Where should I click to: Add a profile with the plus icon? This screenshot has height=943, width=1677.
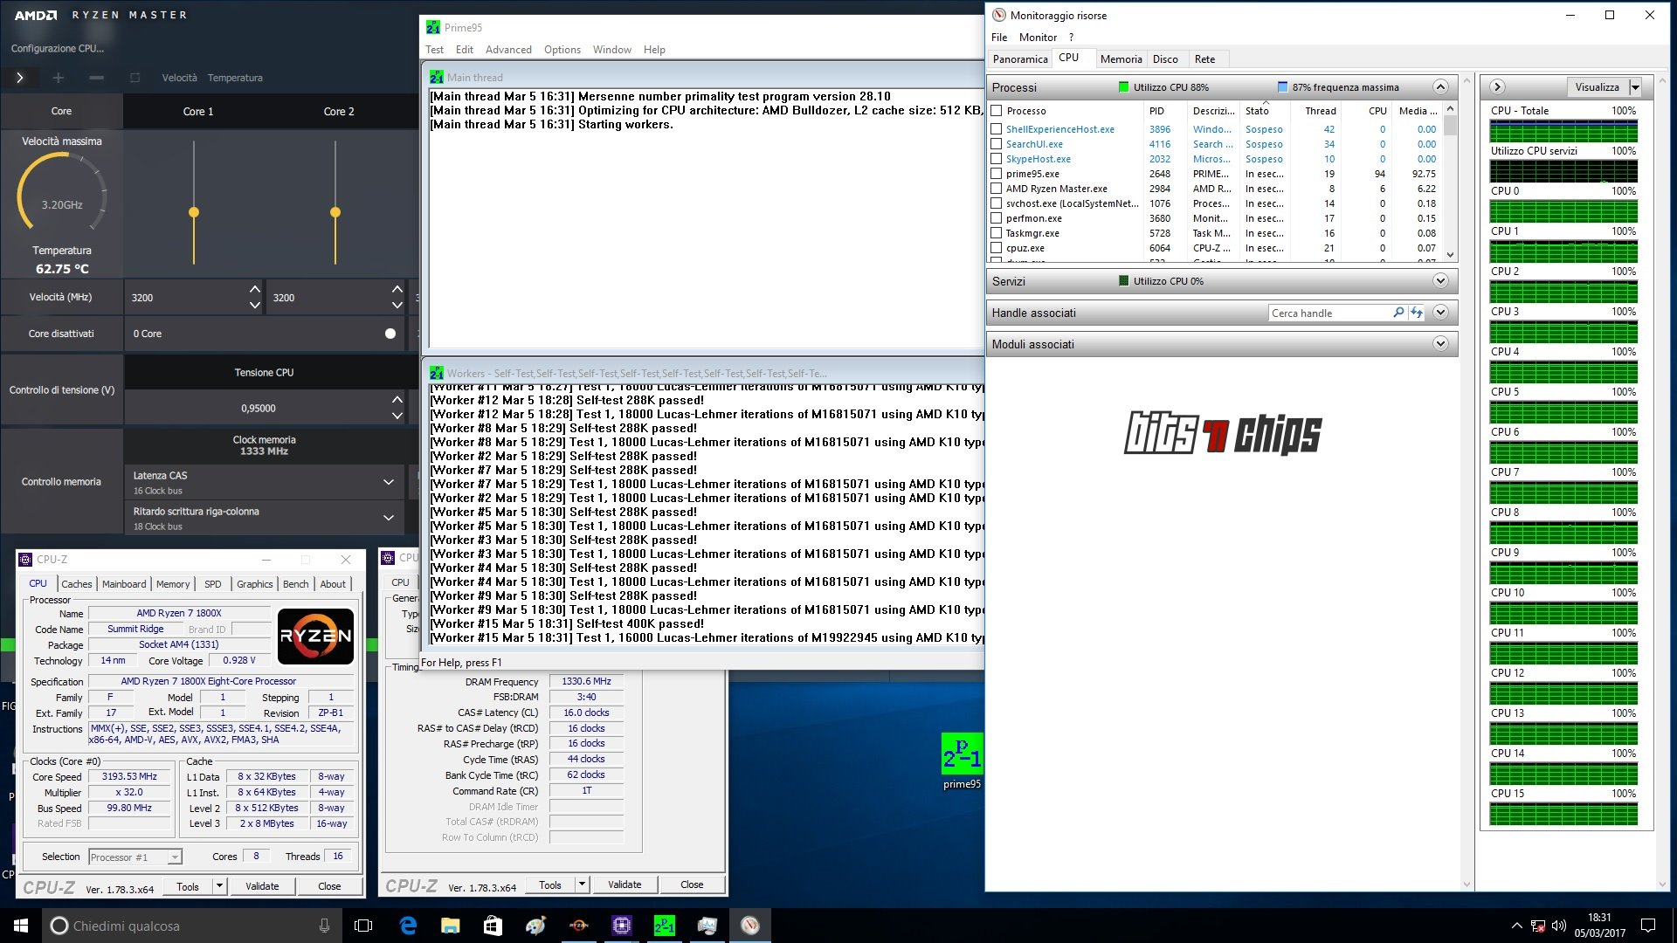pyautogui.click(x=59, y=78)
